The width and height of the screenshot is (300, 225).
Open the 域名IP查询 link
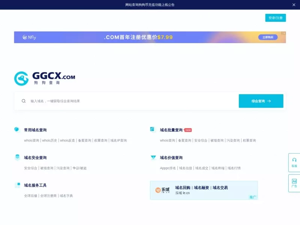coord(118,140)
